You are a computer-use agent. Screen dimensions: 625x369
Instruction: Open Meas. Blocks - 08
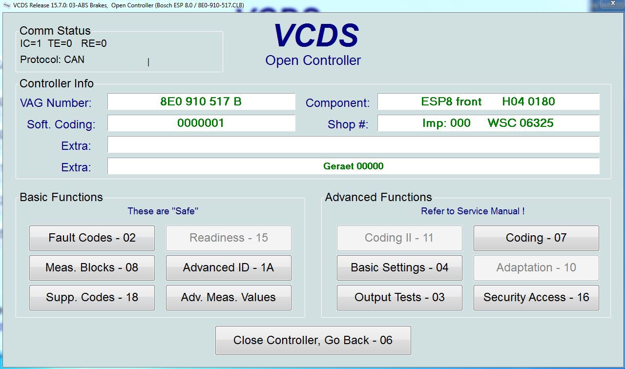92,268
